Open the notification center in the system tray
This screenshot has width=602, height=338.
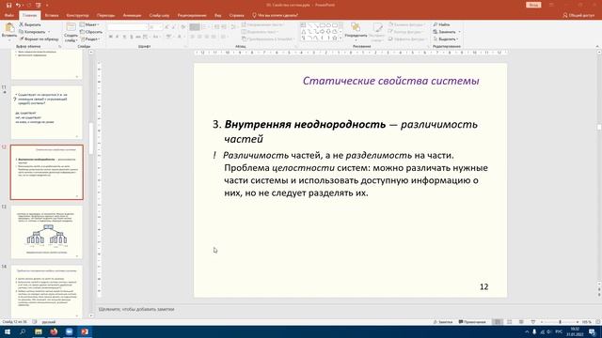tap(593, 331)
